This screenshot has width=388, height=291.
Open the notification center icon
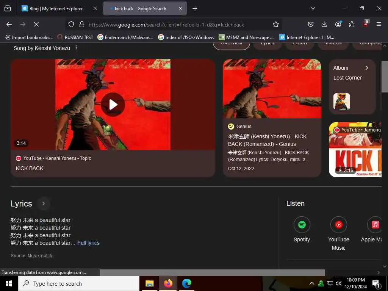pyautogui.click(x=376, y=283)
